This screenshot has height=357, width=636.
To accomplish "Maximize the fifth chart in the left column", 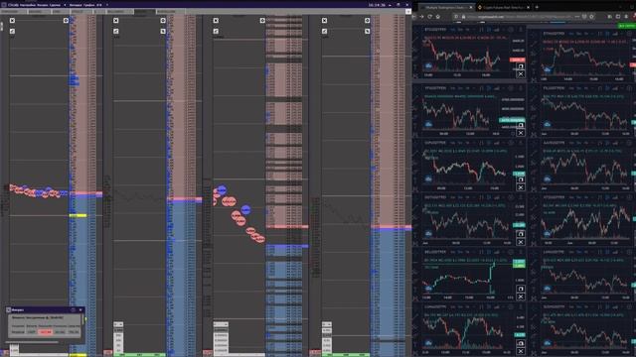I will 521,289.
